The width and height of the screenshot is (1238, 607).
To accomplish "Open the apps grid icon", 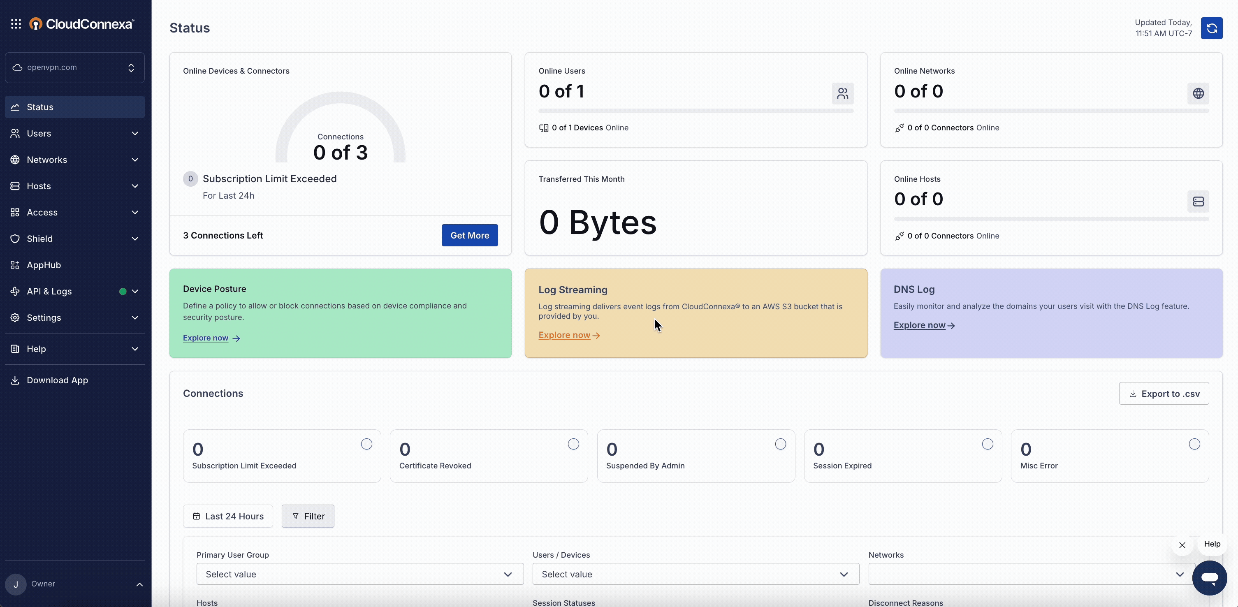I will pyautogui.click(x=16, y=24).
